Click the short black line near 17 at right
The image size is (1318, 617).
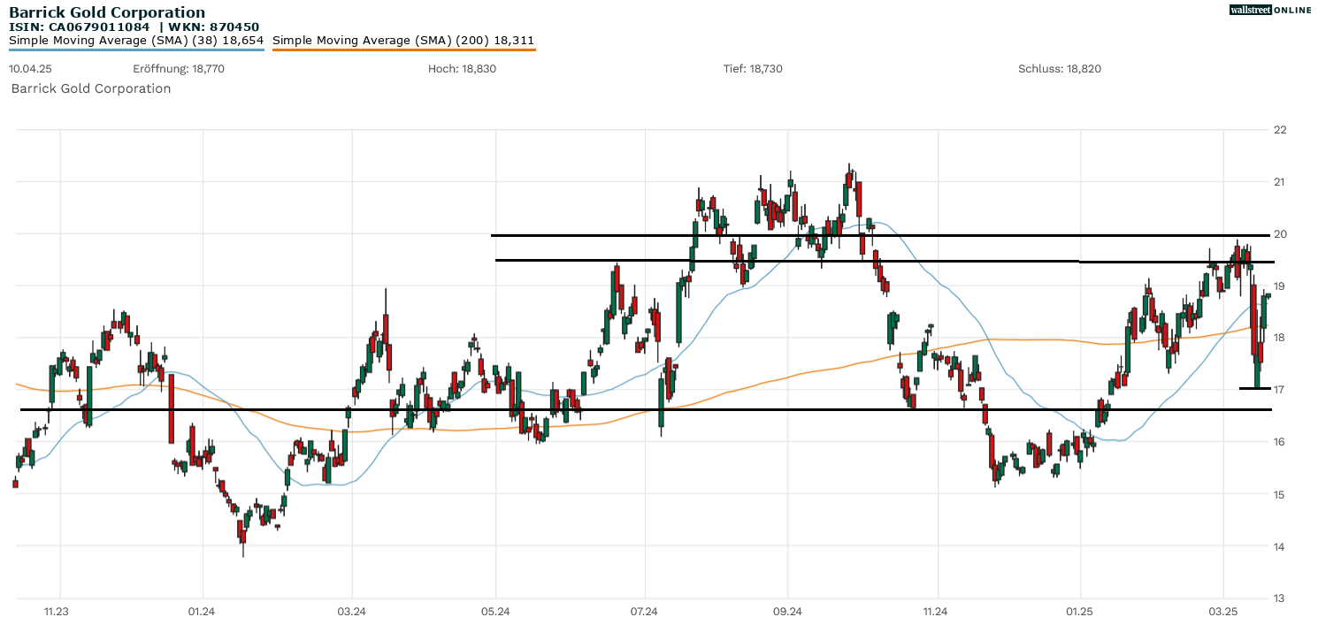coord(1256,387)
